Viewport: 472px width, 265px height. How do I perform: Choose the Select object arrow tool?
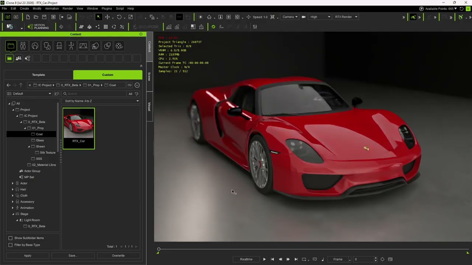[x=98, y=17]
